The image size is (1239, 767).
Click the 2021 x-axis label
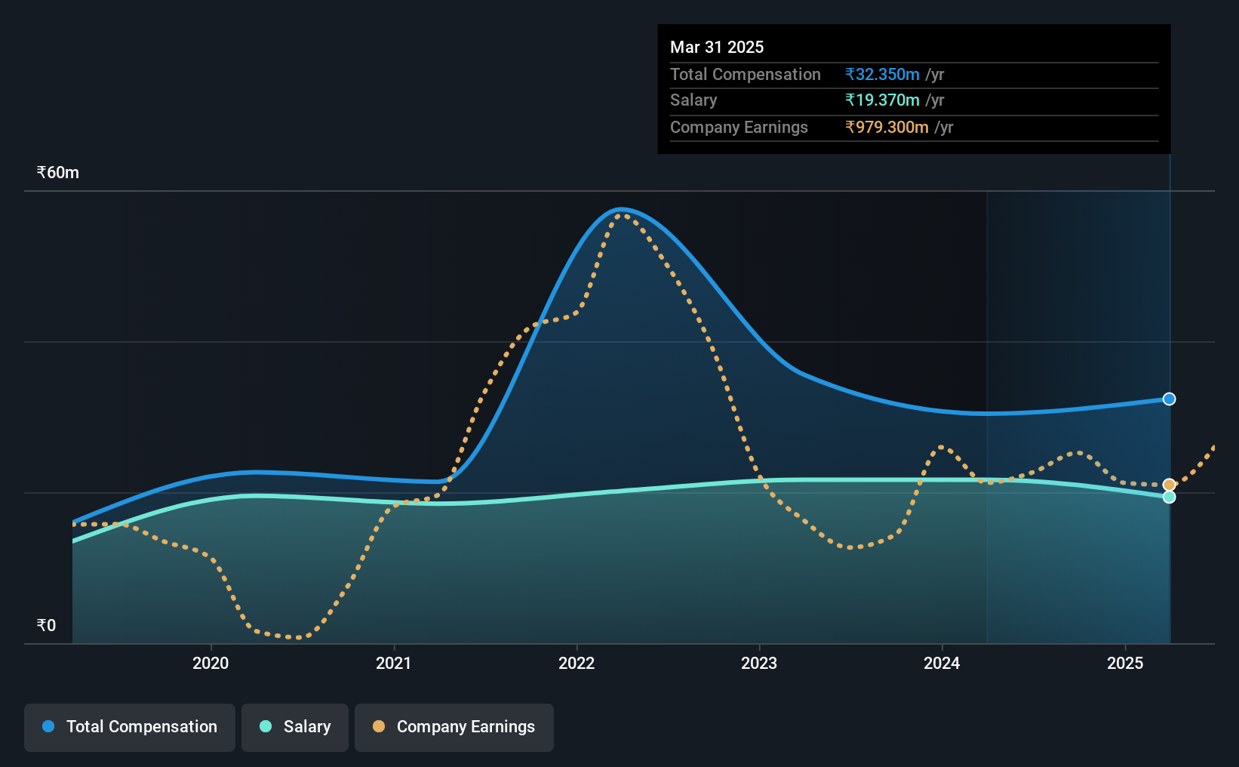tap(393, 663)
